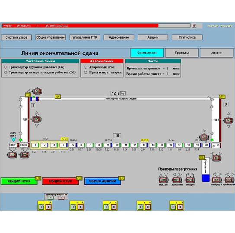The image size is (235, 233).
Task: Click the green 'ОБЩИЙ ПУСК' button
Action: (x=19, y=181)
